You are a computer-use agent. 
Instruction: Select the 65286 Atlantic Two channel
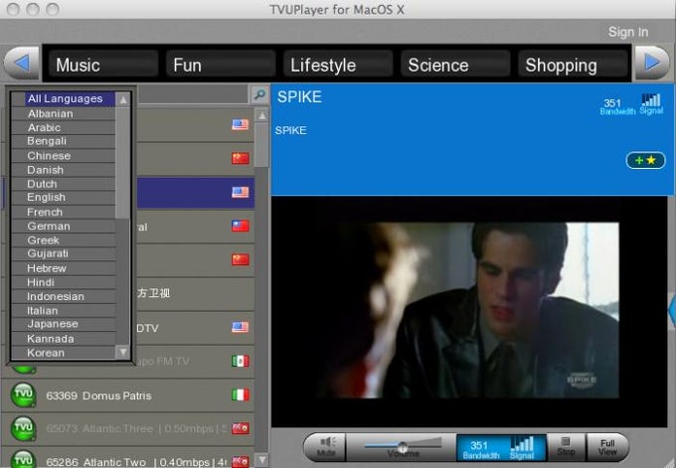pos(128,458)
